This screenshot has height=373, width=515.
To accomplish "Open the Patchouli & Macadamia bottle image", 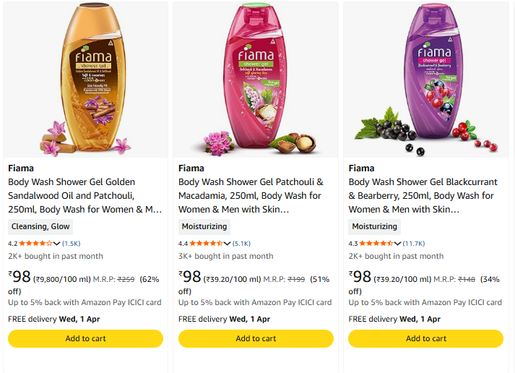I will coord(256,81).
